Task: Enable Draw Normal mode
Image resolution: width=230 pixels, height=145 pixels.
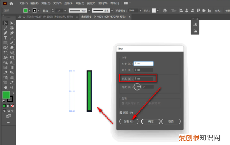Action: click(x=4, y=111)
